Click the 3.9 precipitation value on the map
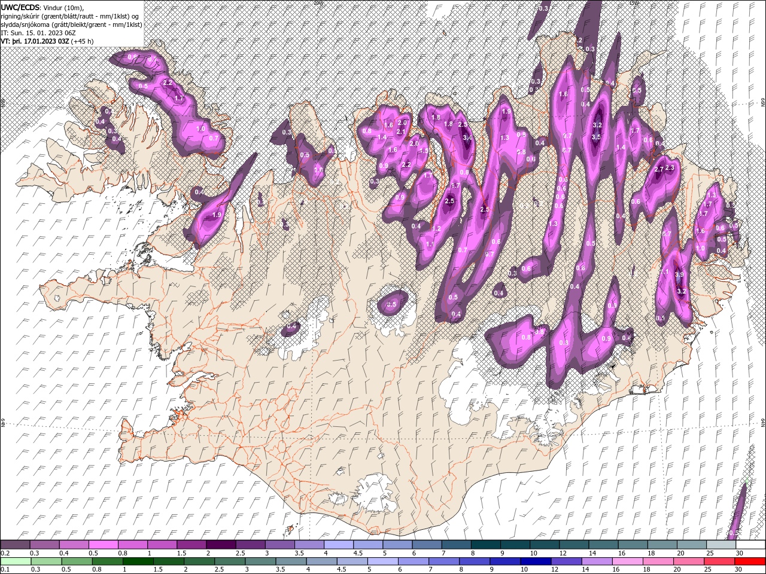Screen dimensions: 766x574 click(679, 274)
